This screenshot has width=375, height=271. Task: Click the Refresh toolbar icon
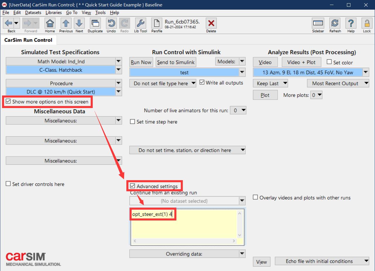click(x=335, y=23)
